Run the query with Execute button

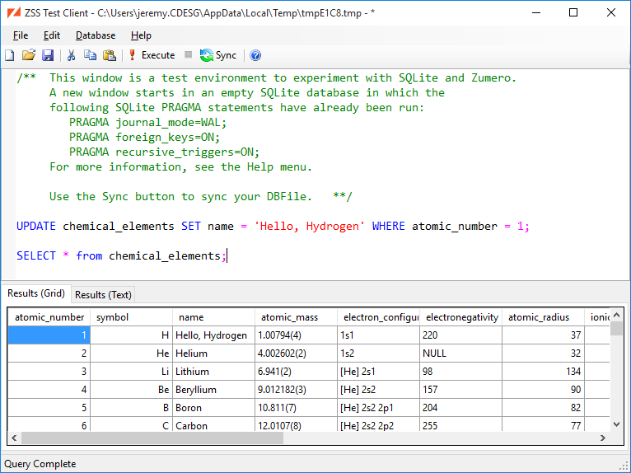pos(151,55)
